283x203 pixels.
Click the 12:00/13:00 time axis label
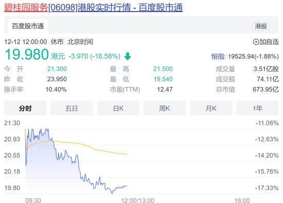138,200
